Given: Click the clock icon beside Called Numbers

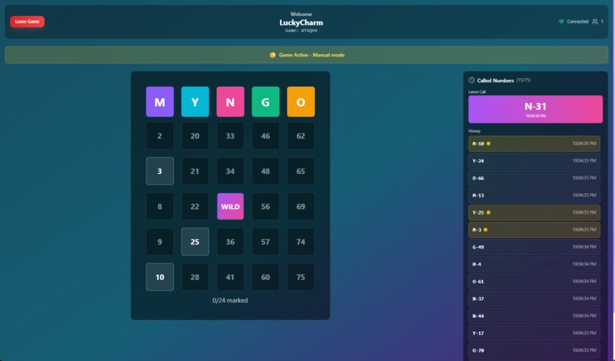Looking at the screenshot, I should coord(472,80).
